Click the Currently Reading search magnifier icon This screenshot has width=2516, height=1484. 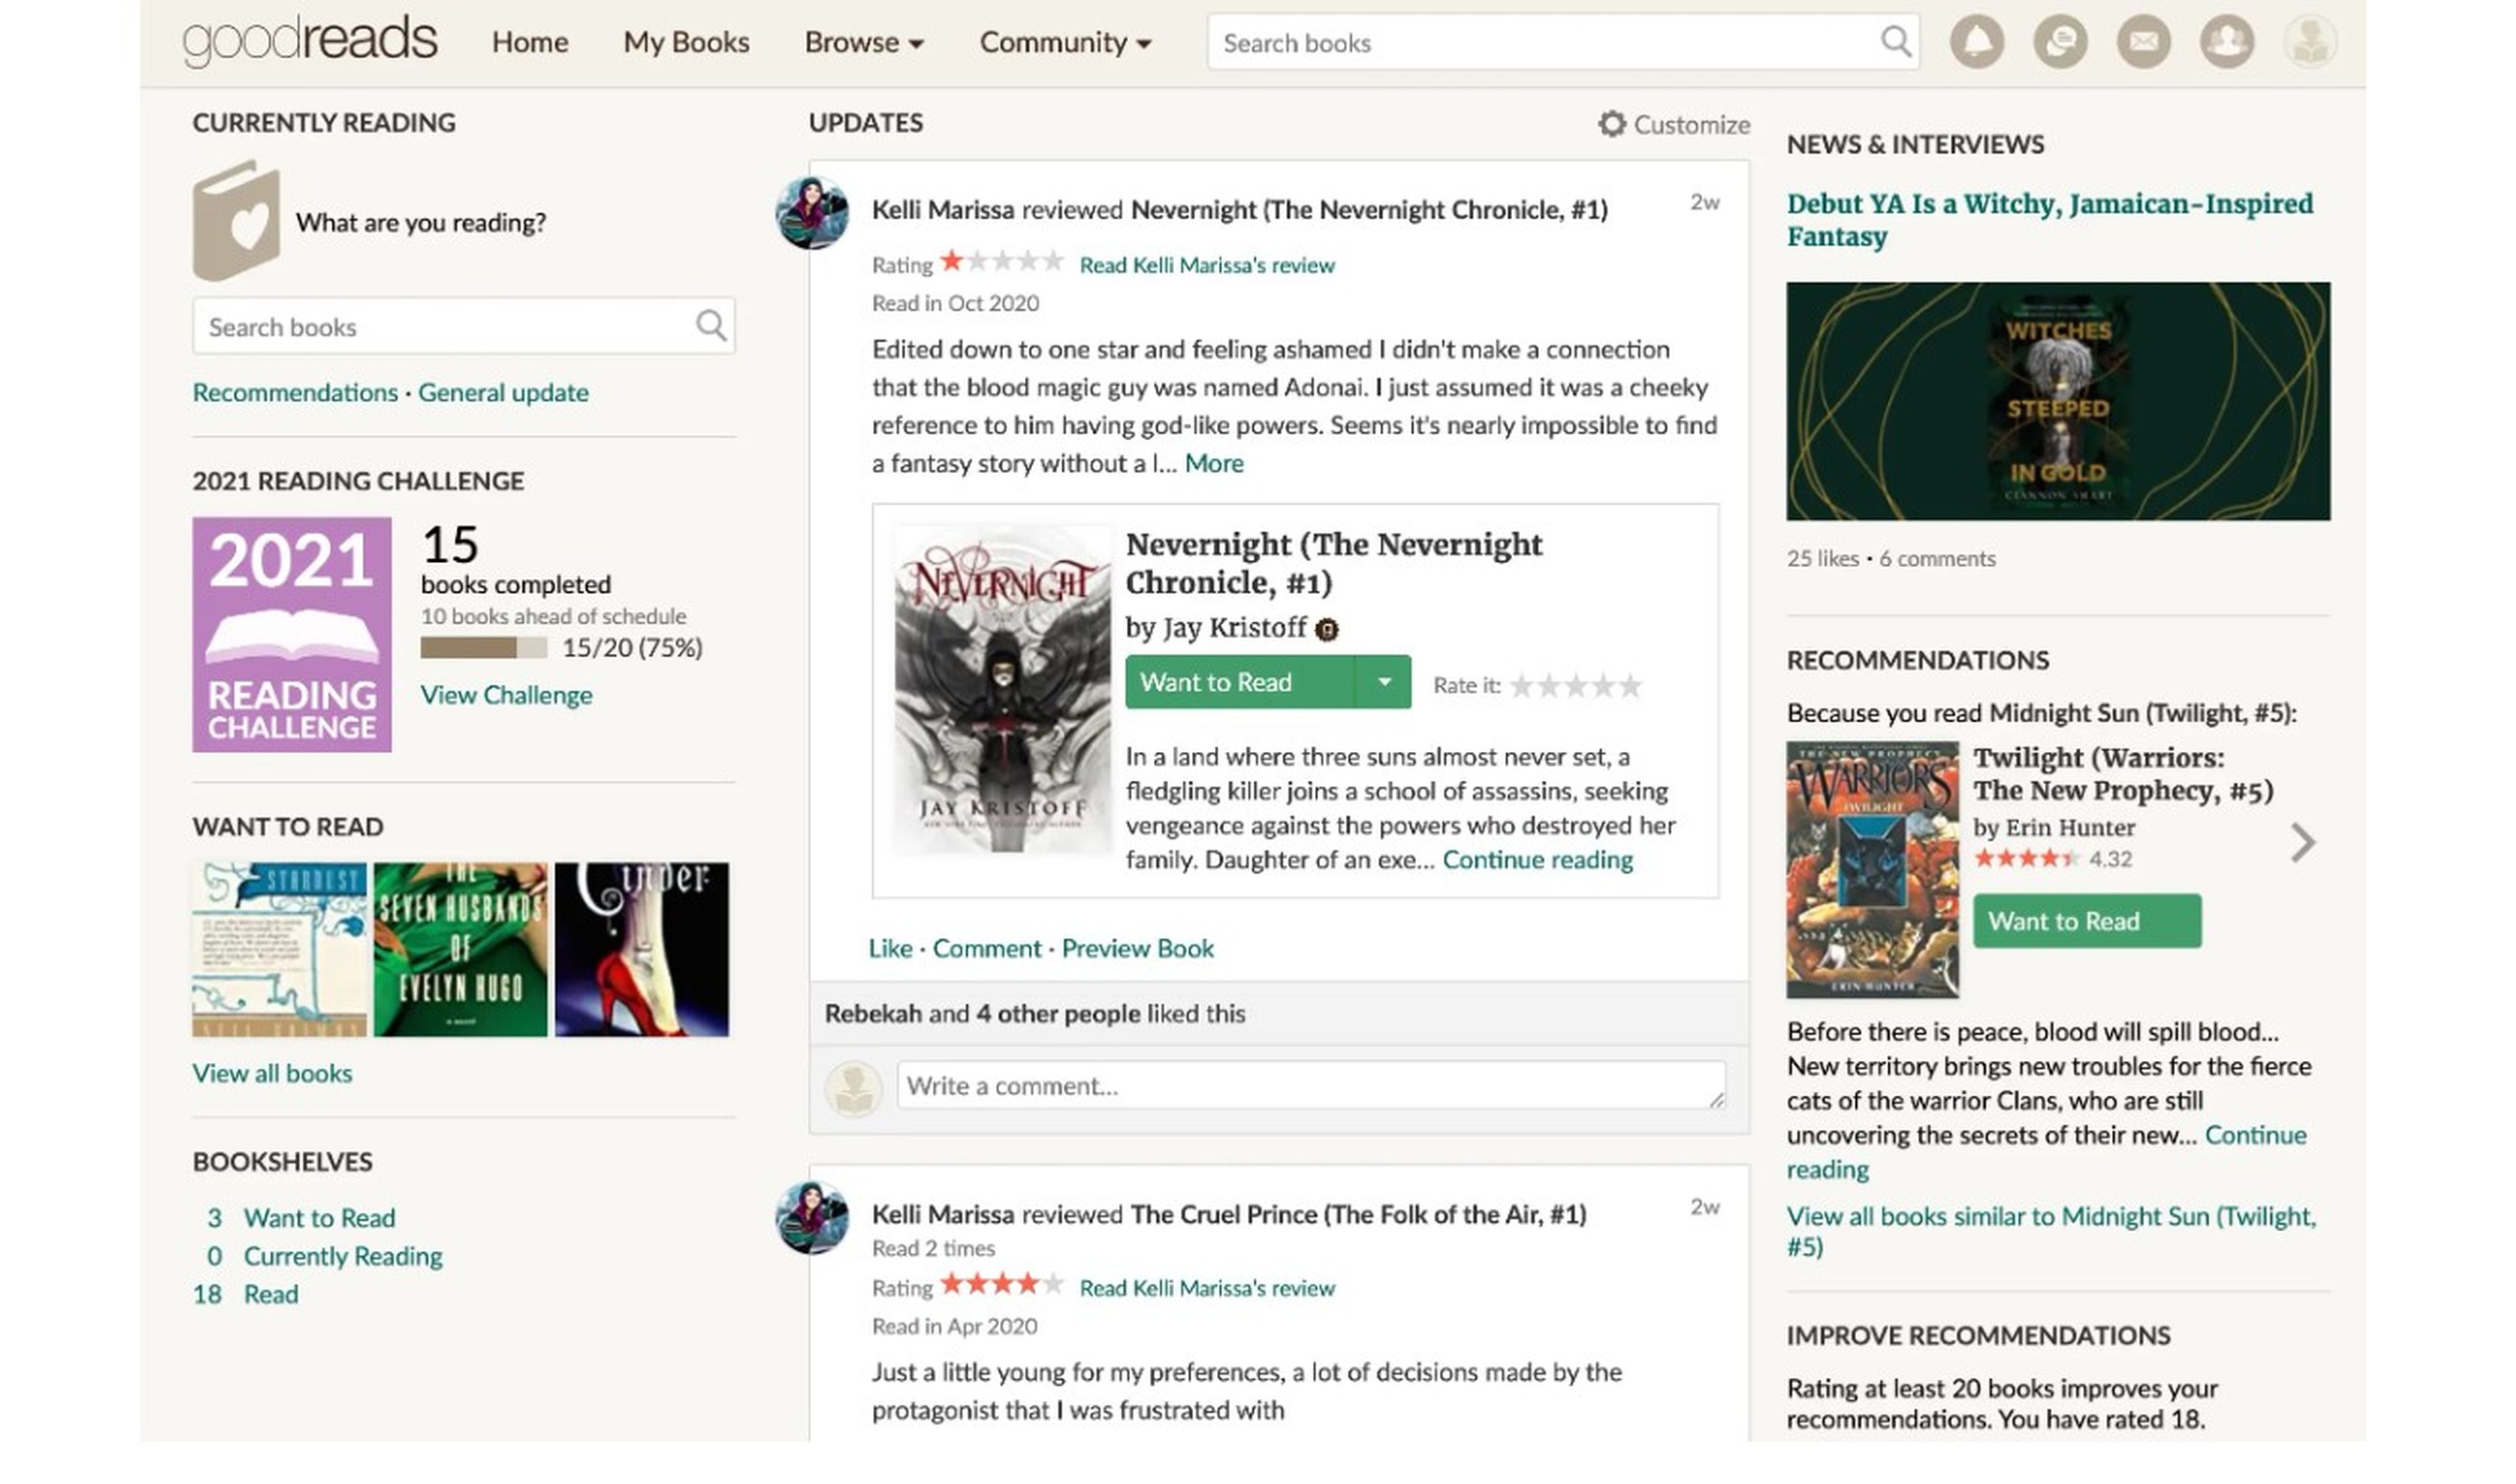710,325
